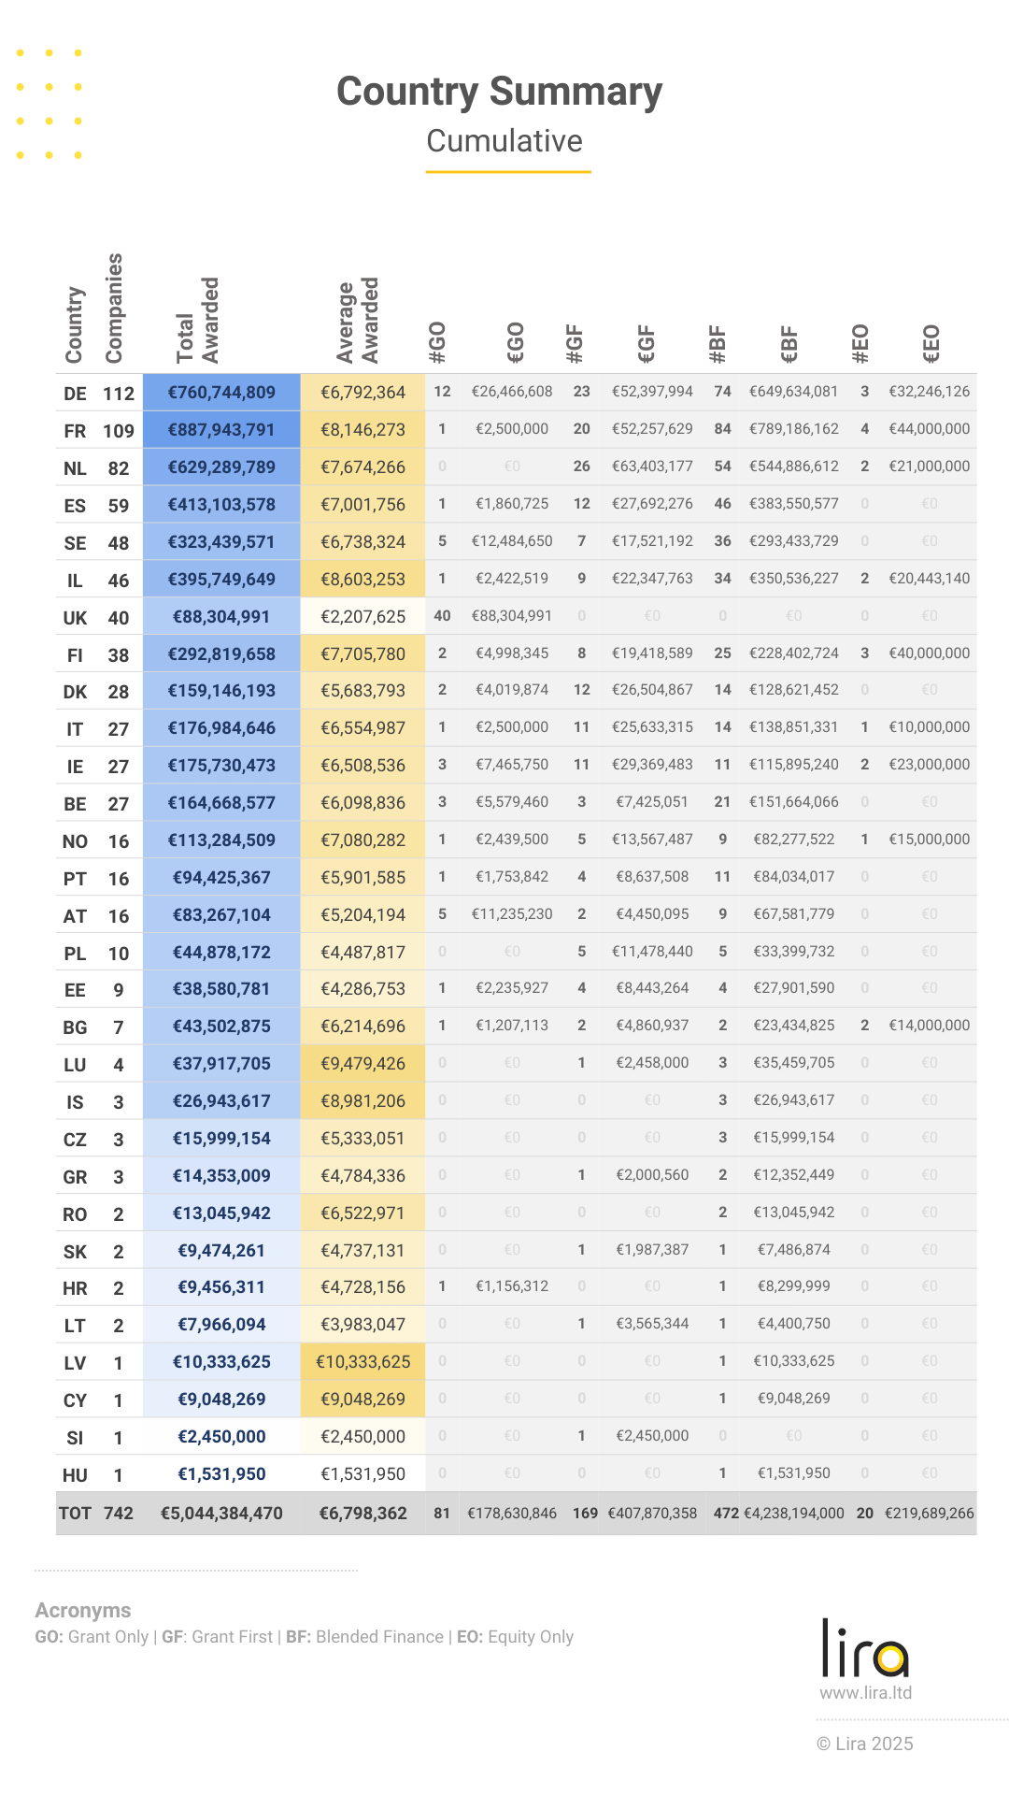Click the EE average €4,286,753

point(362,989)
